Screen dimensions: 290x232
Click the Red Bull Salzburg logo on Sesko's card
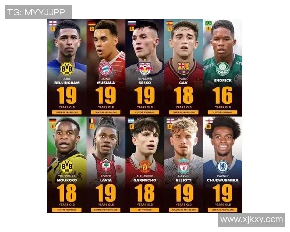[145, 69]
